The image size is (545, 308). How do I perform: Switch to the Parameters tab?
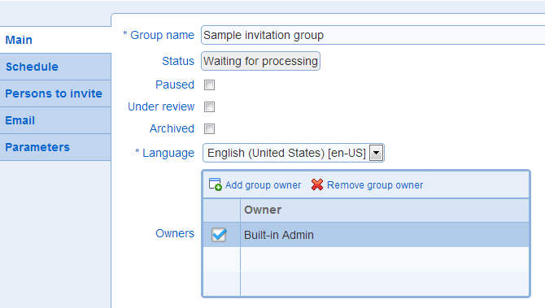coord(55,147)
